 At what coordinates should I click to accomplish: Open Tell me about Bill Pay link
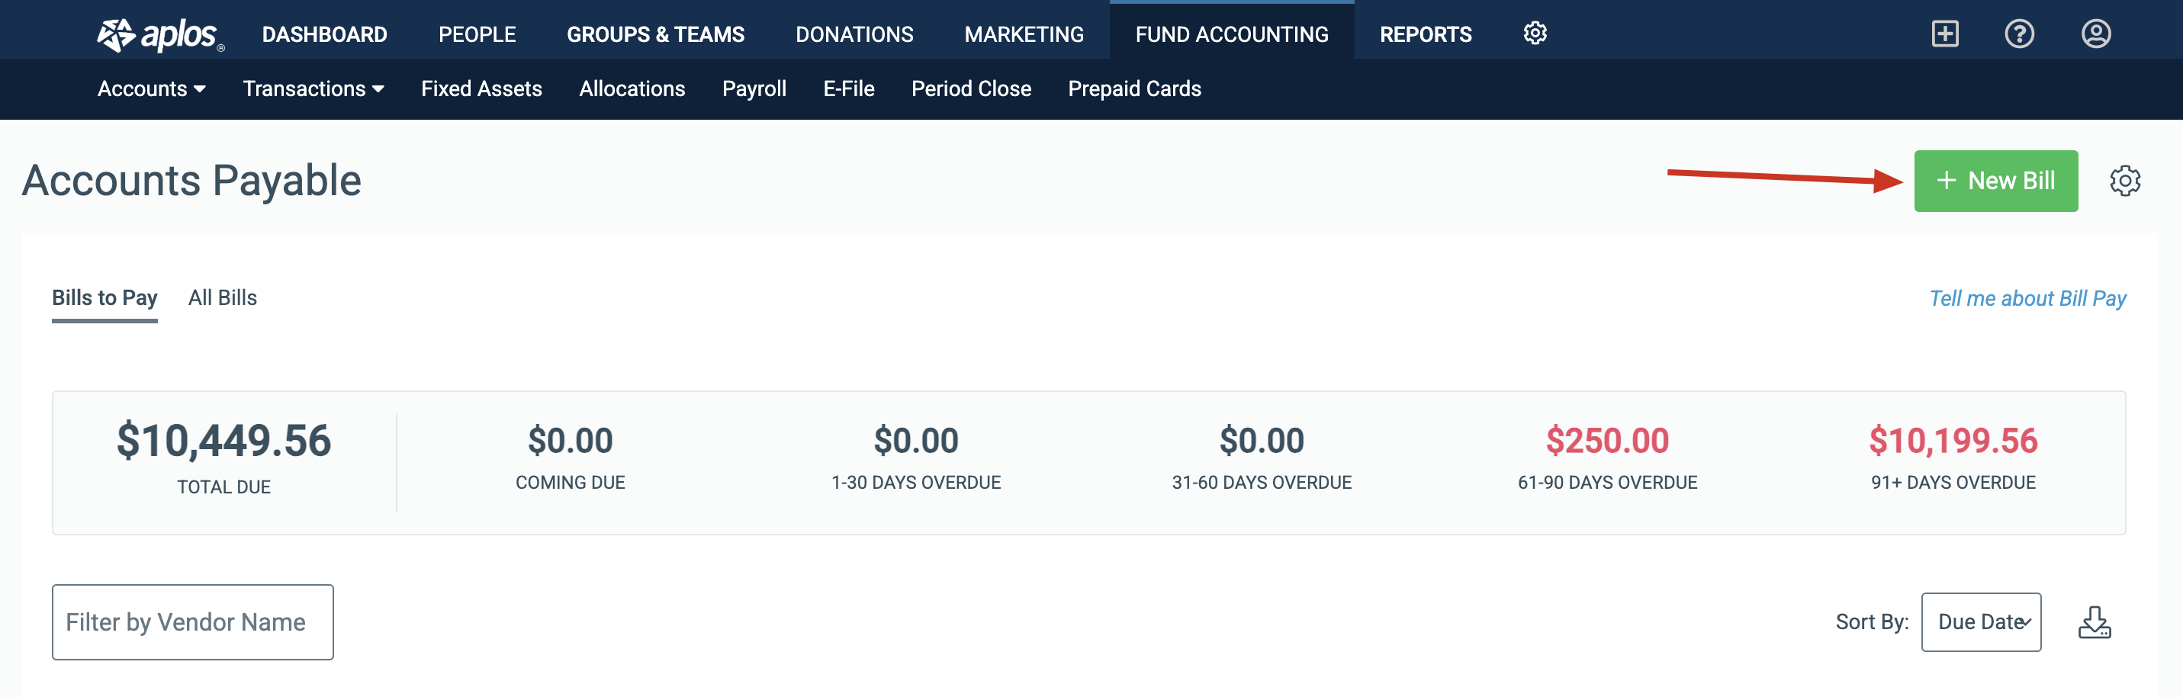pyautogui.click(x=2026, y=298)
